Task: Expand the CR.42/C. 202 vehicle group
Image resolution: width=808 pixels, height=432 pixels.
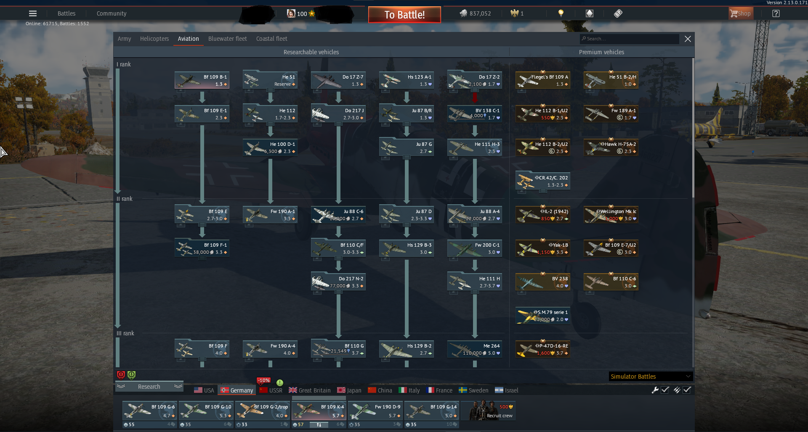Action: [543, 191]
